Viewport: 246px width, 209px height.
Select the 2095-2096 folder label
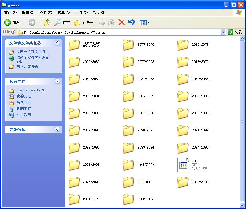(91, 165)
